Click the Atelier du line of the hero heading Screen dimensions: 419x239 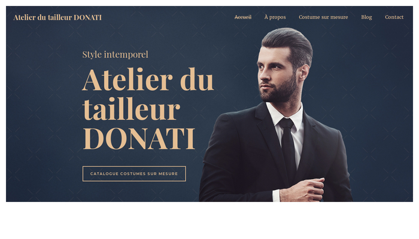pyautogui.click(x=148, y=79)
